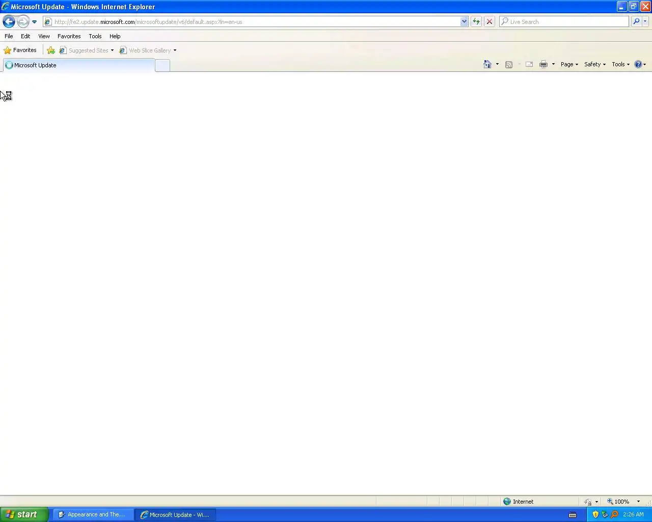
Task: Expand the zoom level dropdown arrow
Action: (638, 502)
